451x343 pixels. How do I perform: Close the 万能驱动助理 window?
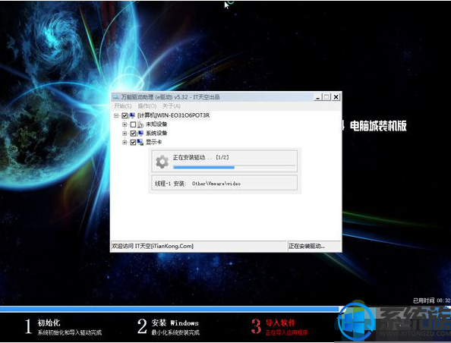336,97
